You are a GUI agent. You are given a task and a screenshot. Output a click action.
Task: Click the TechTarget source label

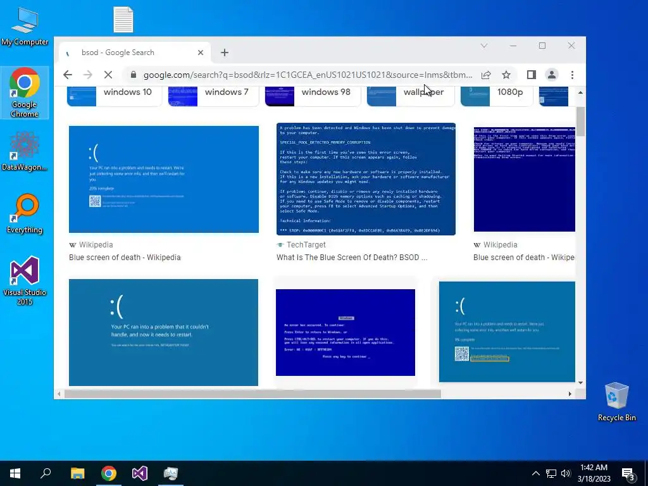[x=306, y=245]
